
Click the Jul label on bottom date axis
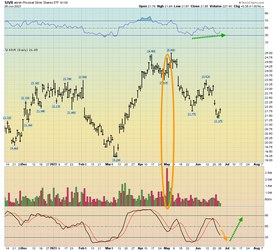point(227,248)
